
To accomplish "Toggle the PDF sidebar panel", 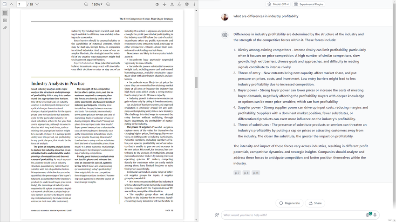I will [x=5, y=4].
